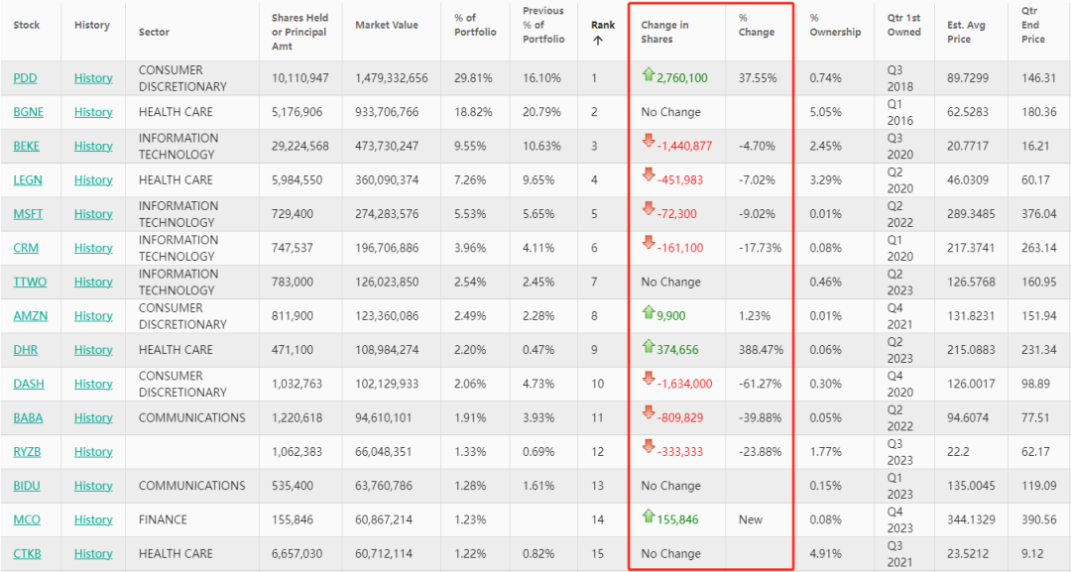Screen dimensions: 1071x572
Task: Click the green up arrow beside 155,846
Action: click(x=649, y=516)
